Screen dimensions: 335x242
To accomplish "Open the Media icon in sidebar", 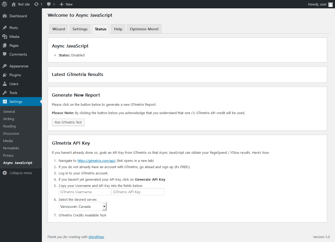I will pos(5,37).
